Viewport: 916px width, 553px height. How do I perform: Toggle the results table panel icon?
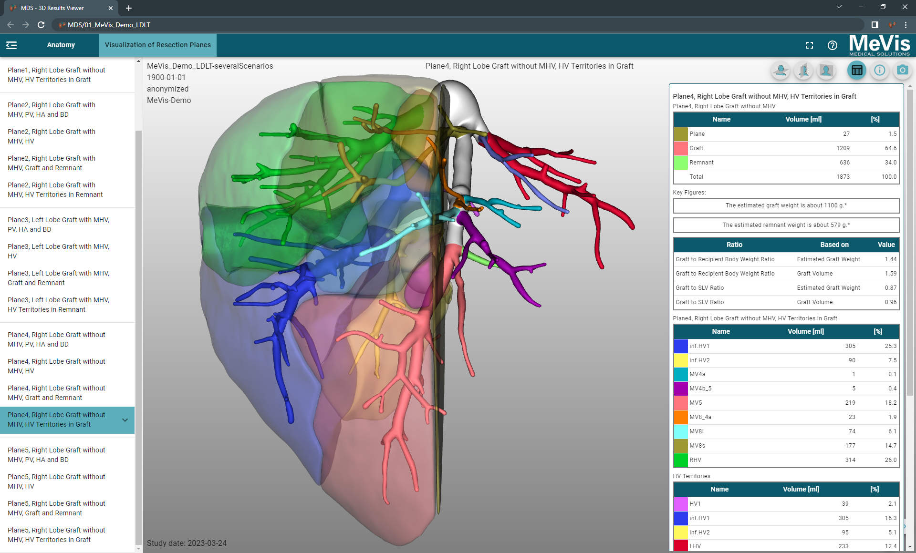[x=857, y=71]
